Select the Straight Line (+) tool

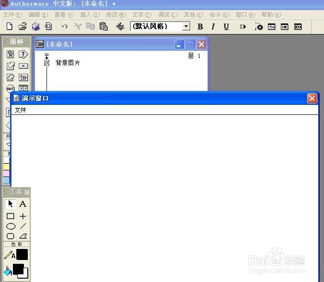click(23, 216)
